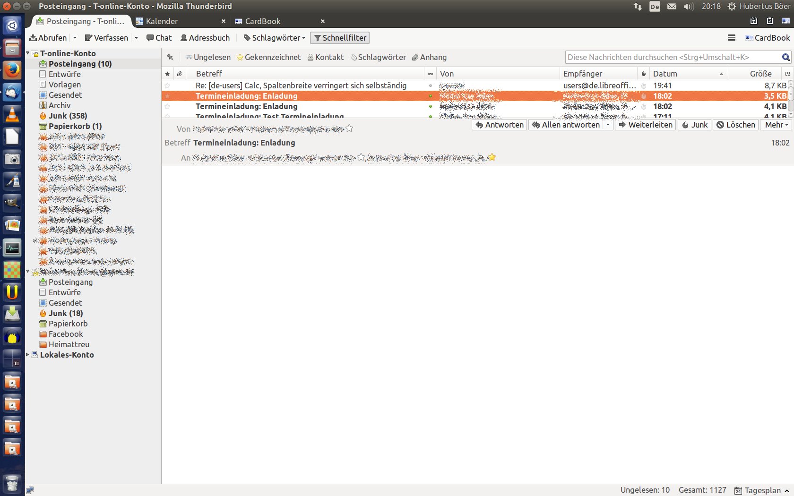
Task: Click the message search input field
Action: click(673, 57)
